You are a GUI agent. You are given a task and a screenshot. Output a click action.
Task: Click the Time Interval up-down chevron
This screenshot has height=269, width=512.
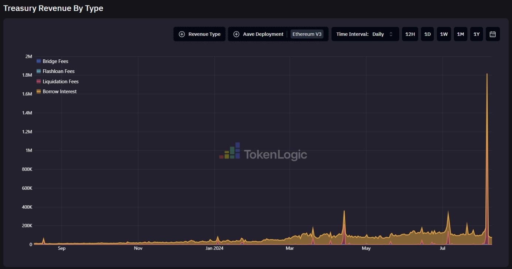coord(391,34)
